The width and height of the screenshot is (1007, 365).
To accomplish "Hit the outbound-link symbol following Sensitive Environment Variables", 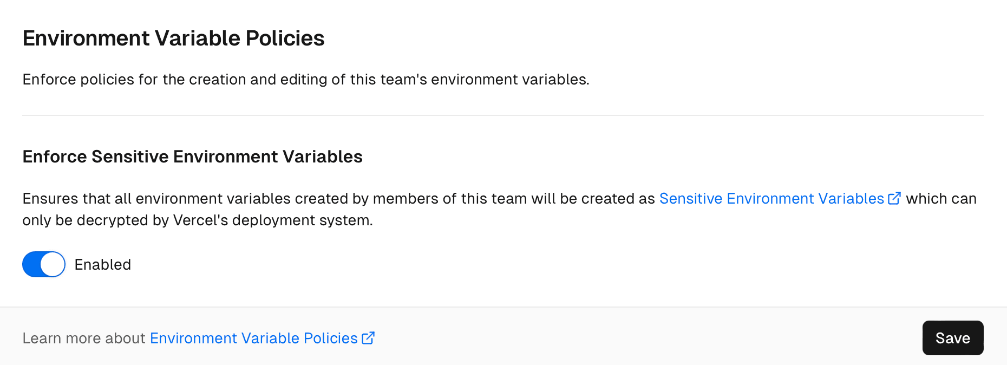I will [894, 198].
